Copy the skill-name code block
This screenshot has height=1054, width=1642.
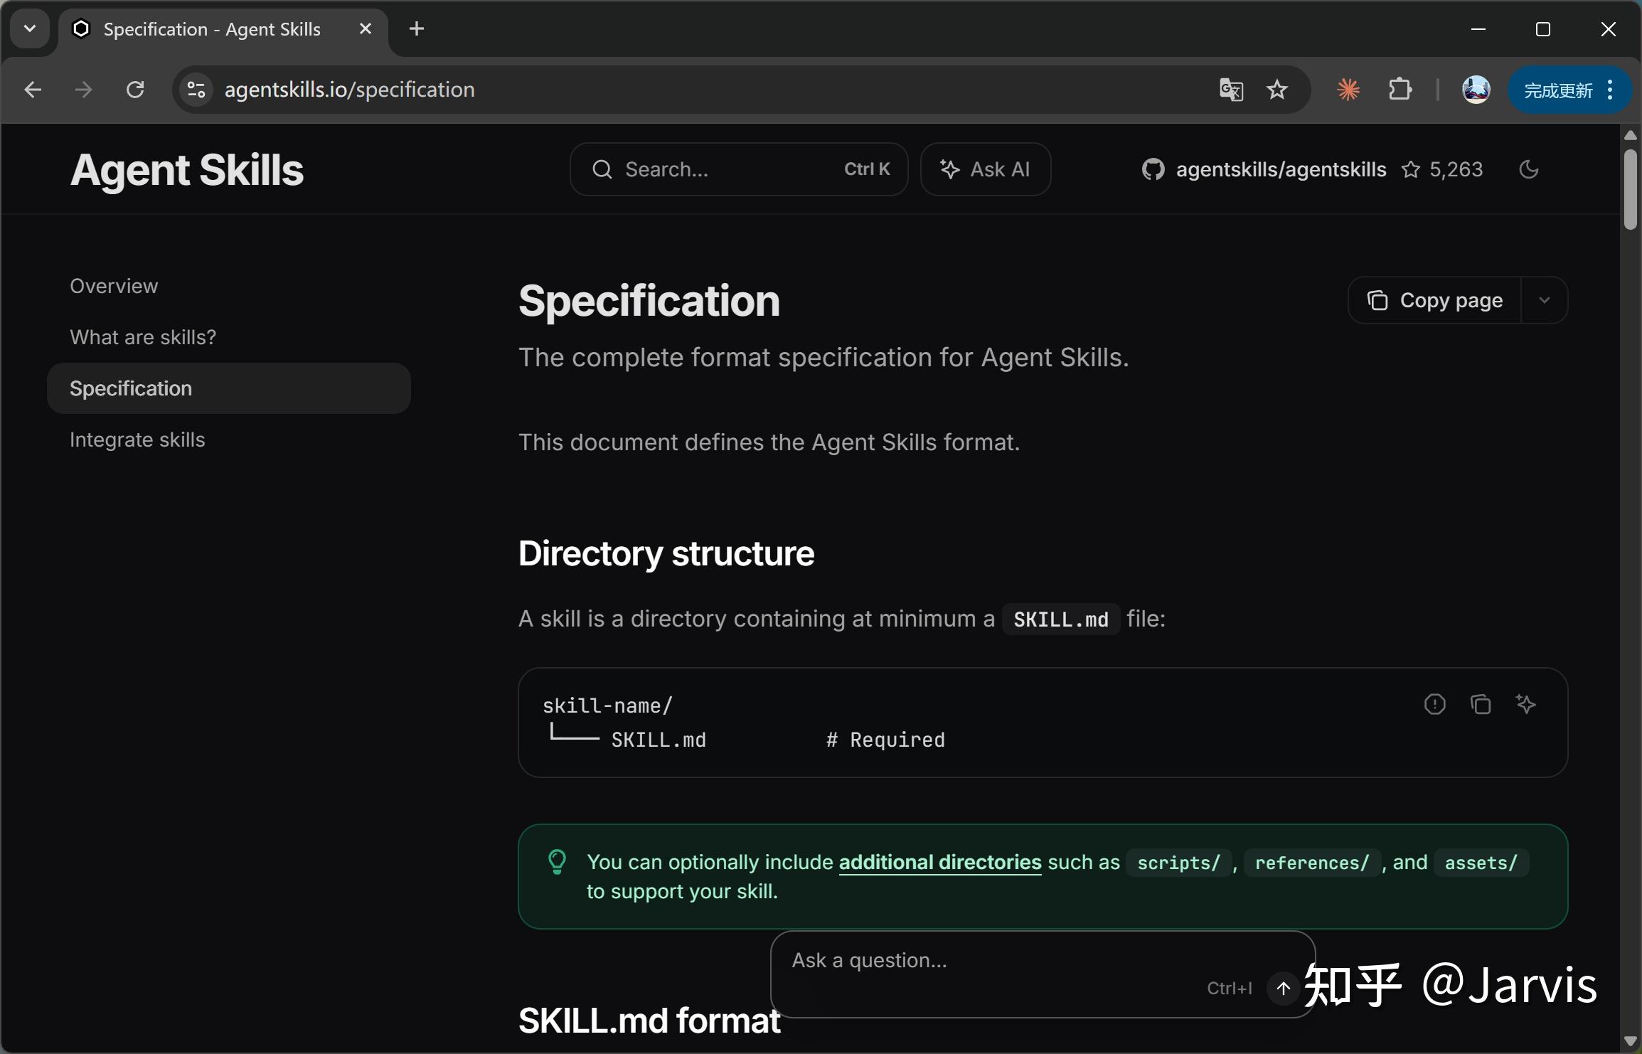click(1481, 704)
